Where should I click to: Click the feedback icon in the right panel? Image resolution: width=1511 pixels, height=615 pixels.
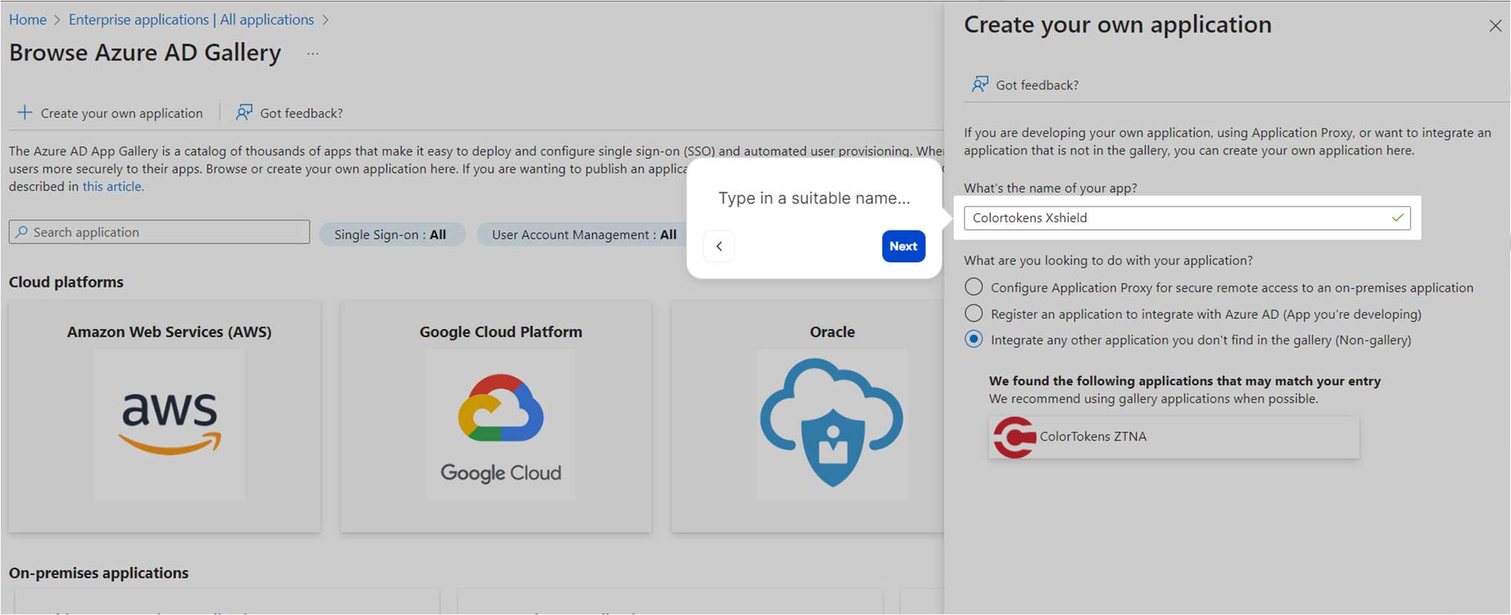(980, 84)
